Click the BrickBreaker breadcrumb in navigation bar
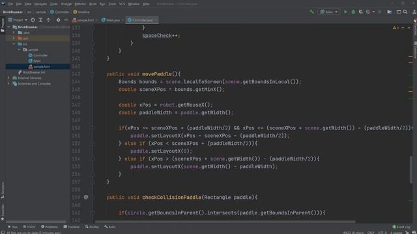This screenshot has width=417, height=234. pos(13,12)
